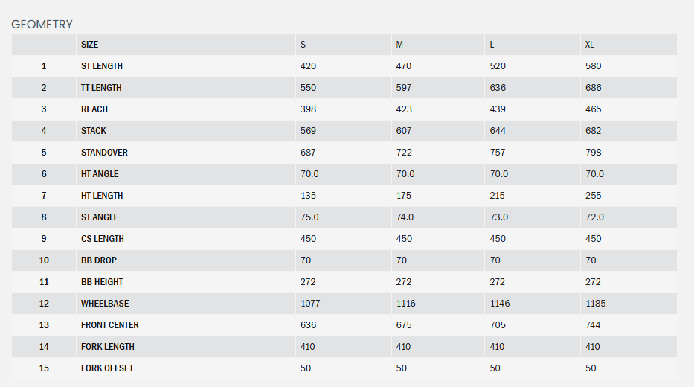Click the GEOMETRY section heading
The height and width of the screenshot is (387, 694).
point(42,25)
